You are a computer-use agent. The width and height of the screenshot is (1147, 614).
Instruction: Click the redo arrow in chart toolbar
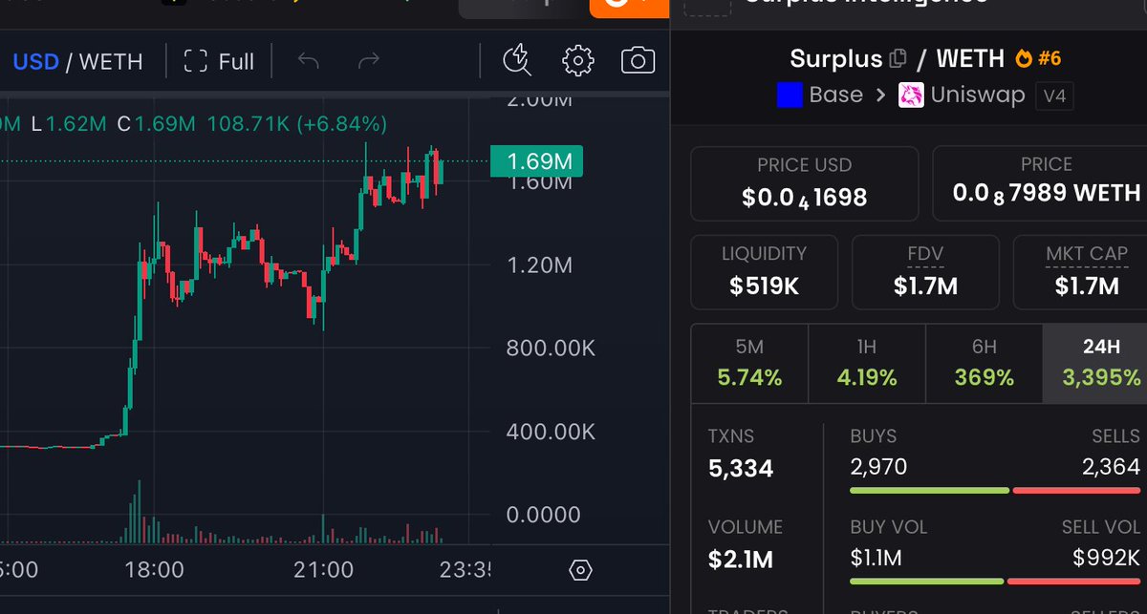(368, 62)
